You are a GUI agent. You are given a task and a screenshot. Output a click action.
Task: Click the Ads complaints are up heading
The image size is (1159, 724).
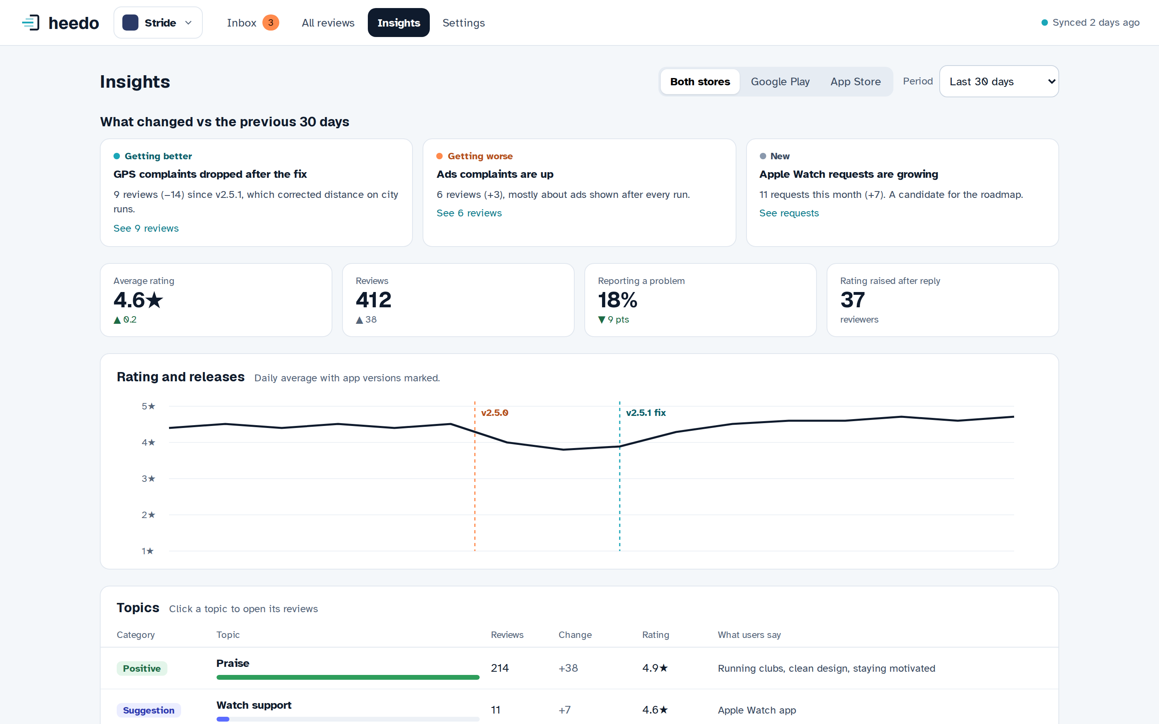click(495, 174)
